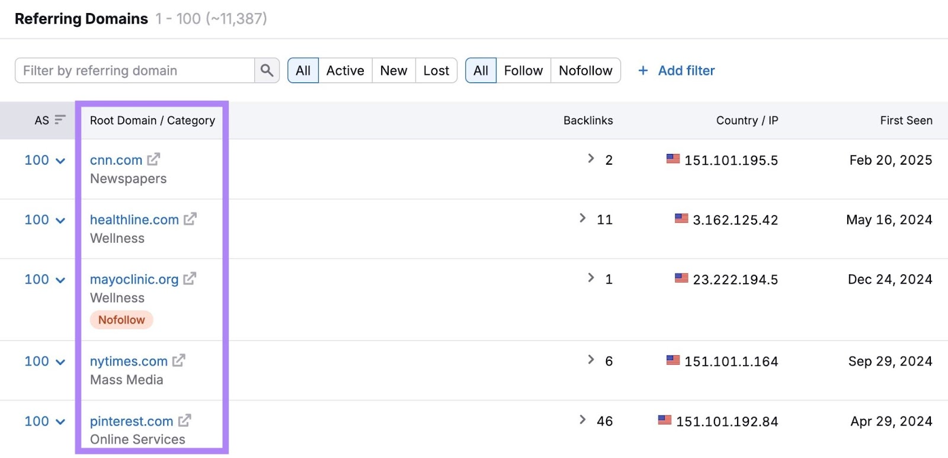Click the Add filter button

click(x=686, y=71)
